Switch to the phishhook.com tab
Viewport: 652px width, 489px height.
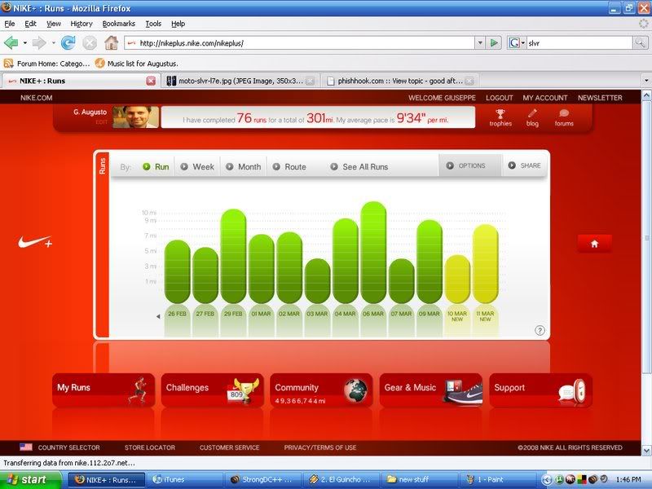(399, 81)
